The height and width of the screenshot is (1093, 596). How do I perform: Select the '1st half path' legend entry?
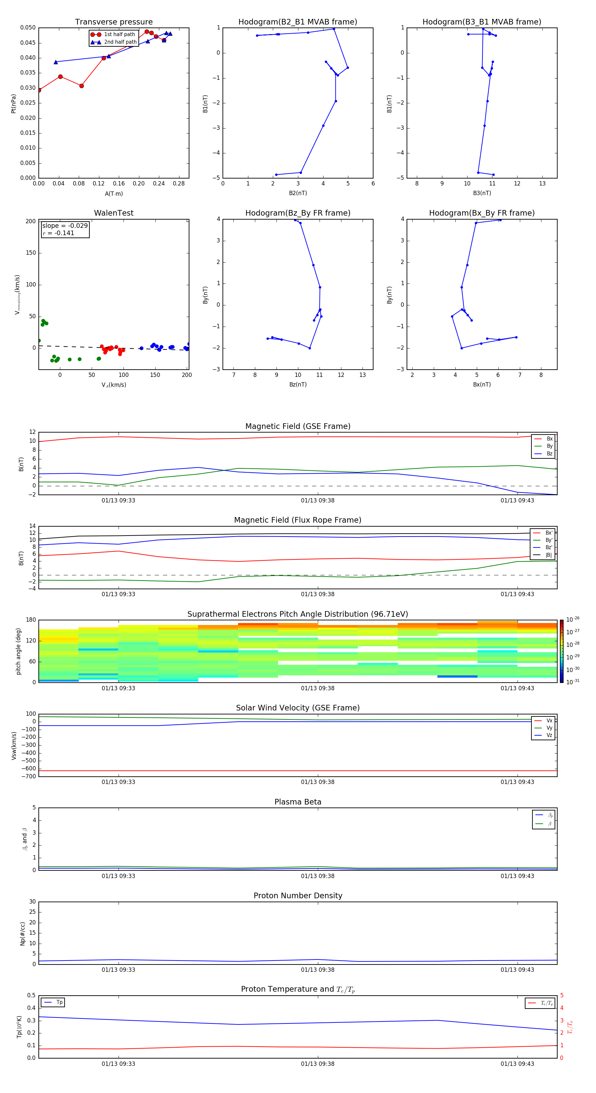pos(113,34)
